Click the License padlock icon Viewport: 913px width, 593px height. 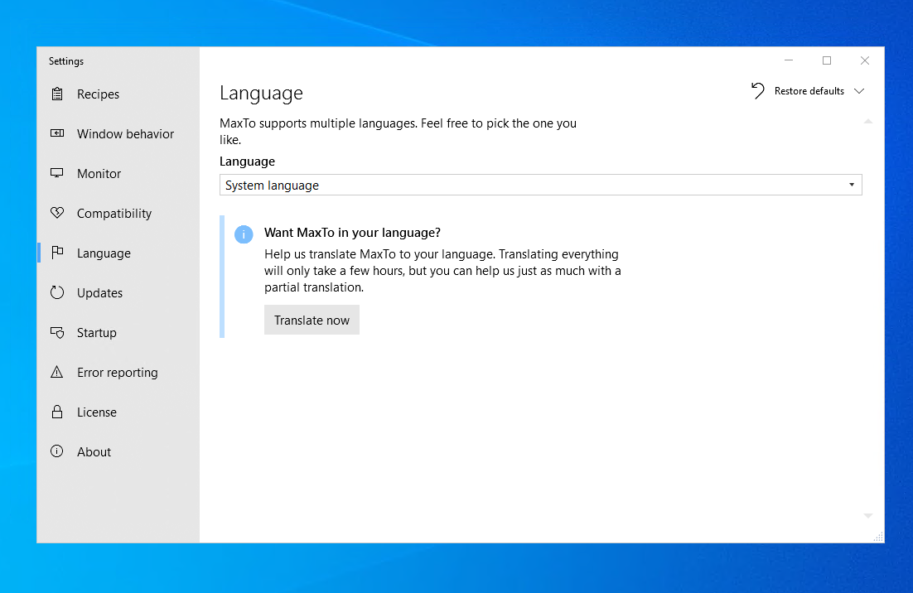tap(56, 412)
